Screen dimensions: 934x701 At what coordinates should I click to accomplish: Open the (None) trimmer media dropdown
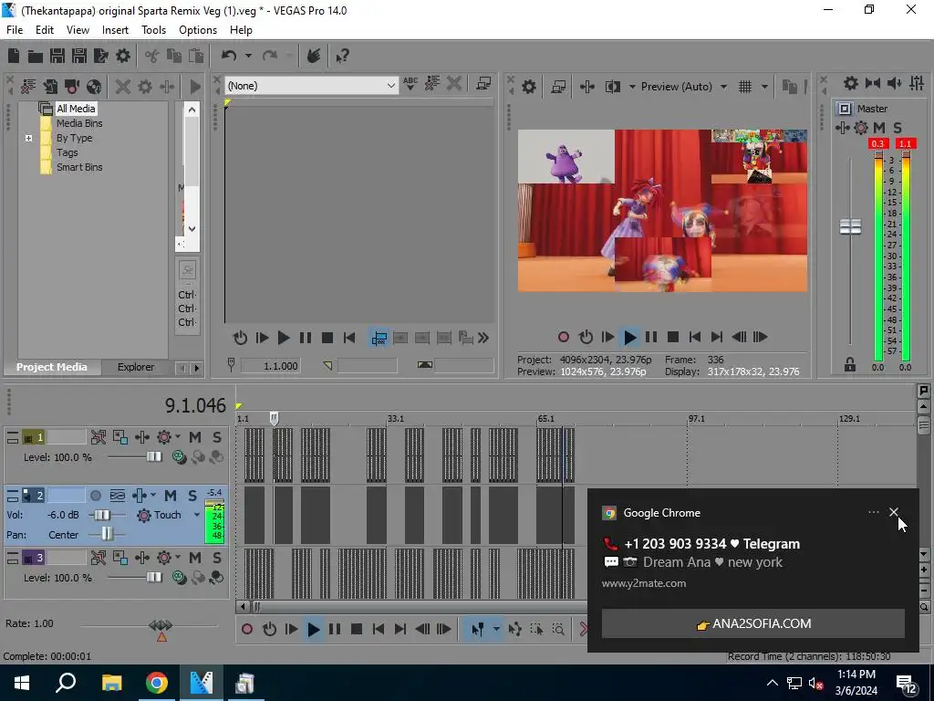[390, 86]
